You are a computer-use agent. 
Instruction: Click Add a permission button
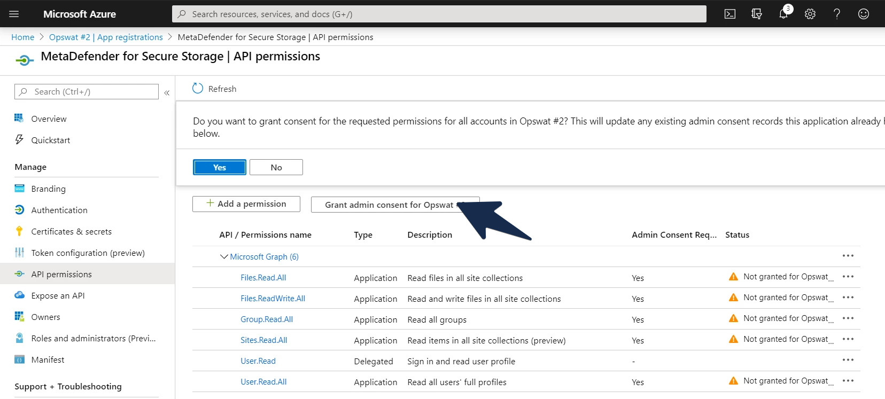coord(246,204)
